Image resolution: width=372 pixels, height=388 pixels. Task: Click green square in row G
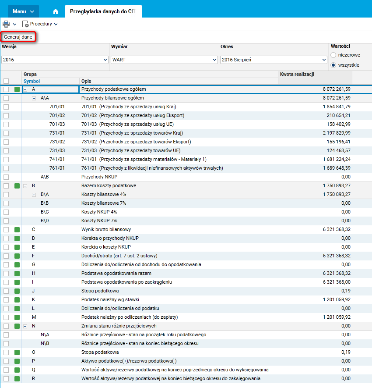click(17, 265)
